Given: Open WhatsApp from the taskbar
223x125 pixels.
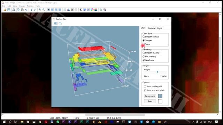Looking at the screenshot, I should (x=58, y=122).
